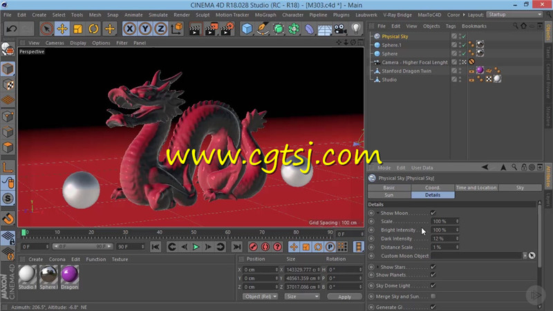Image resolution: width=553 pixels, height=311 pixels.
Task: Click the Undo arrow icon
Action: (11, 28)
